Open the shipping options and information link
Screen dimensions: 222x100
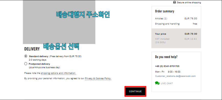coord(58,73)
